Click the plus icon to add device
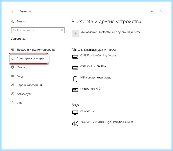173x151 pixels. coord(76,34)
